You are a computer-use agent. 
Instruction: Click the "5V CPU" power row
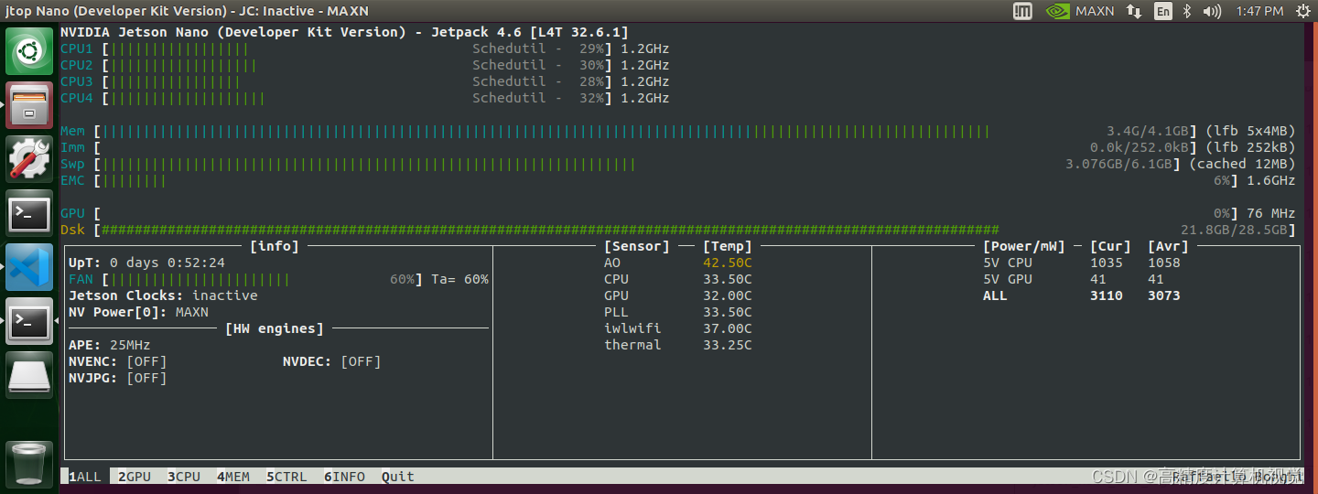tap(1082, 263)
